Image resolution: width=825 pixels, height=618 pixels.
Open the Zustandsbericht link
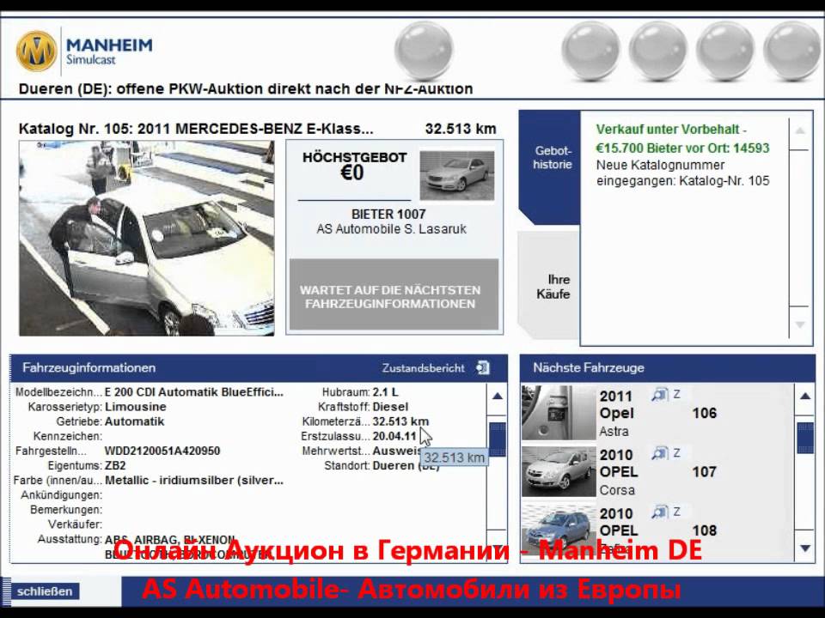tap(423, 368)
